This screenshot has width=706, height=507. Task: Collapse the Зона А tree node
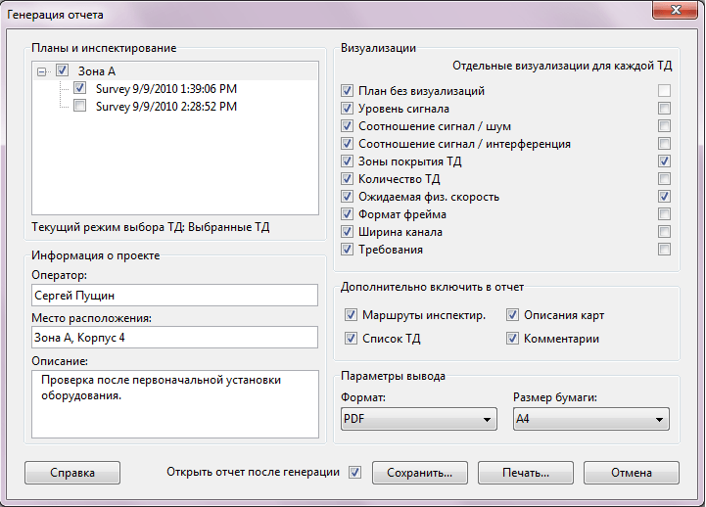pos(41,71)
